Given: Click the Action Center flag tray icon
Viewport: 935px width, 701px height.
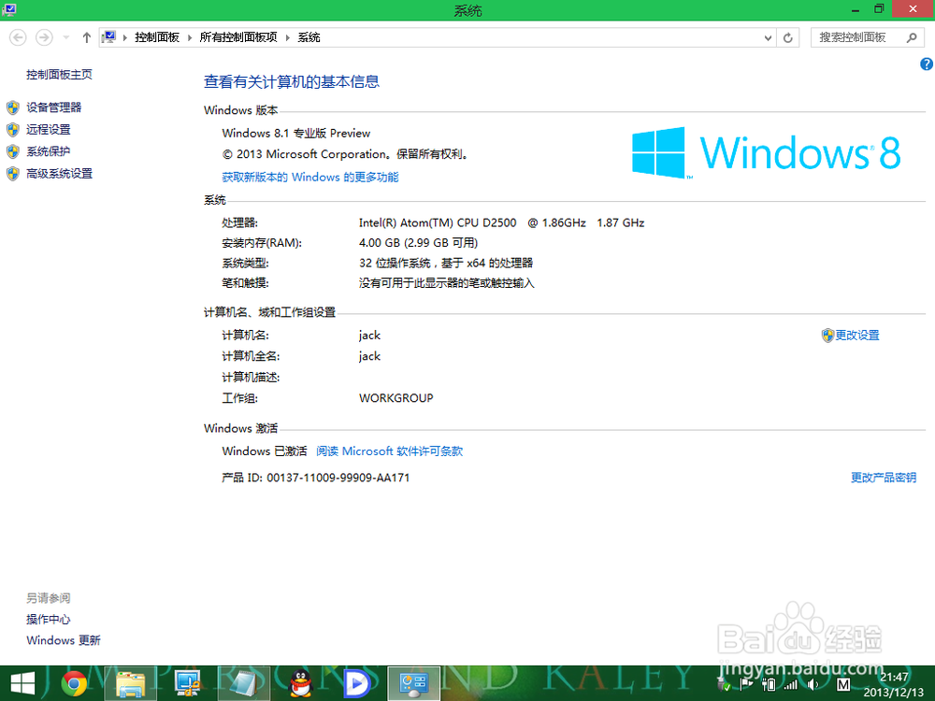Looking at the screenshot, I should 746,685.
